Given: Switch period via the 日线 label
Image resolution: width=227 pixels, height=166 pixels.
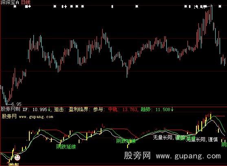Looking at the screenshot, I should pyautogui.click(x=26, y=2).
